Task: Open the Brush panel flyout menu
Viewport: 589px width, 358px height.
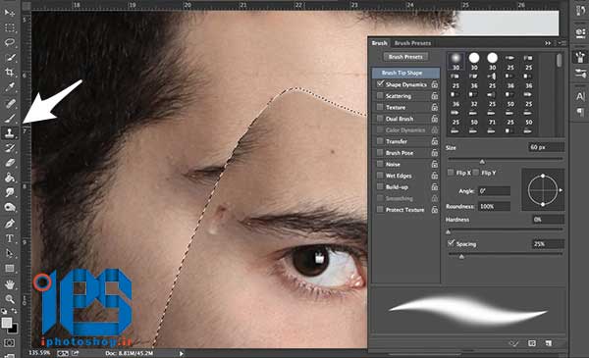Action: pyautogui.click(x=562, y=43)
